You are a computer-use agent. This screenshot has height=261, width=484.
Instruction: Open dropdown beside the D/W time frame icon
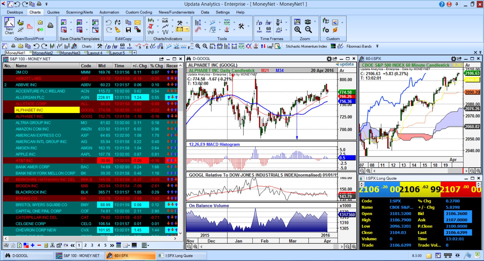coord(286,22)
